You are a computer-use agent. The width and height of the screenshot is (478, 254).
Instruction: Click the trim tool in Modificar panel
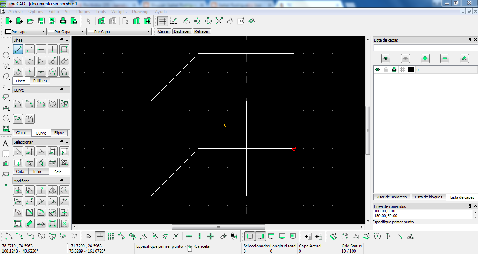click(41, 201)
